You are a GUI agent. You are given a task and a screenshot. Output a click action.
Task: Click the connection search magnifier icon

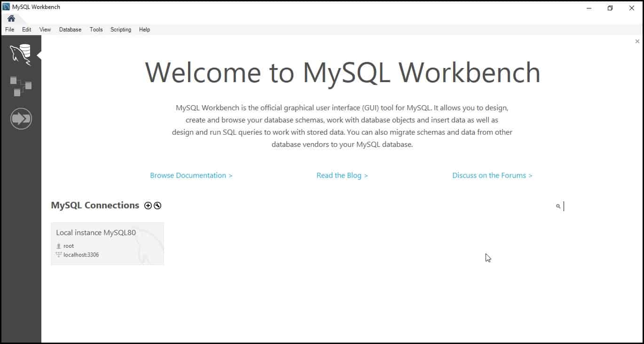(558, 206)
